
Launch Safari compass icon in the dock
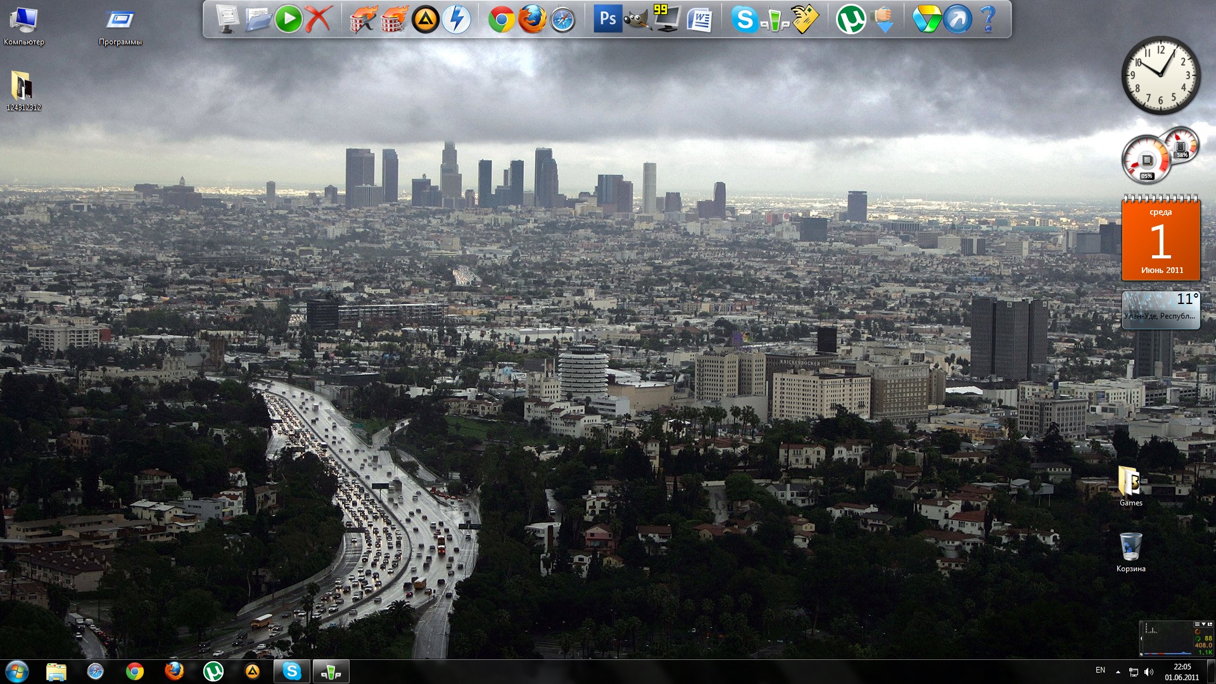point(562,20)
